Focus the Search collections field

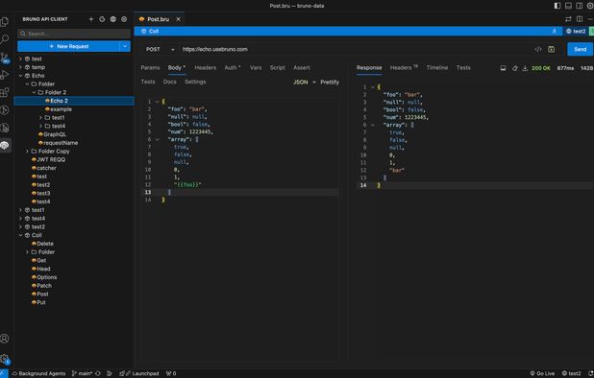click(x=74, y=34)
